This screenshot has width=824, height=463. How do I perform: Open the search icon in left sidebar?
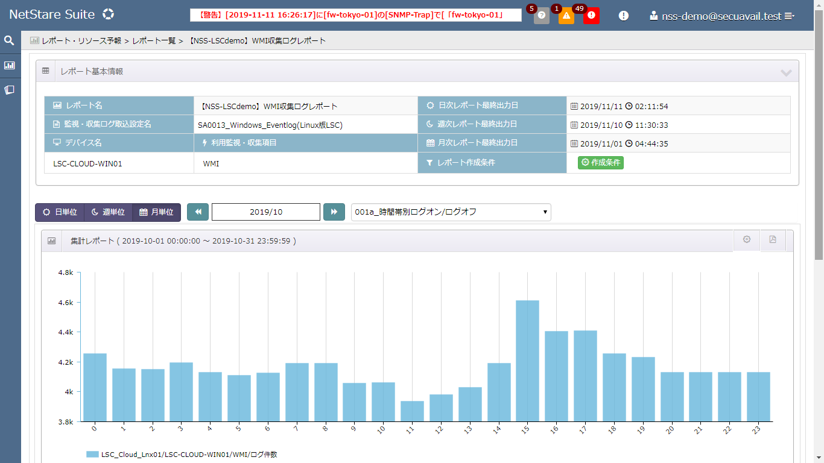tap(9, 40)
